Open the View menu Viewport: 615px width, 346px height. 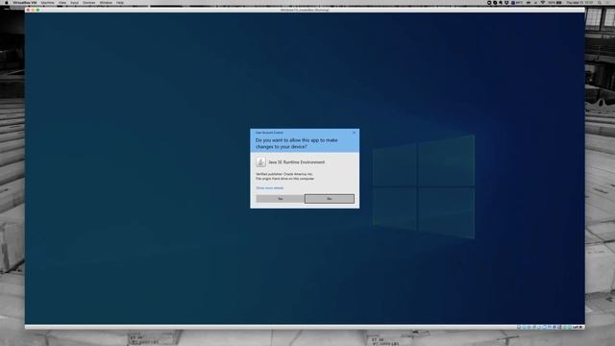click(x=62, y=2)
